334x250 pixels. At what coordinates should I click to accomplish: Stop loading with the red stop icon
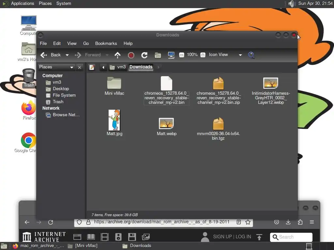click(131, 55)
